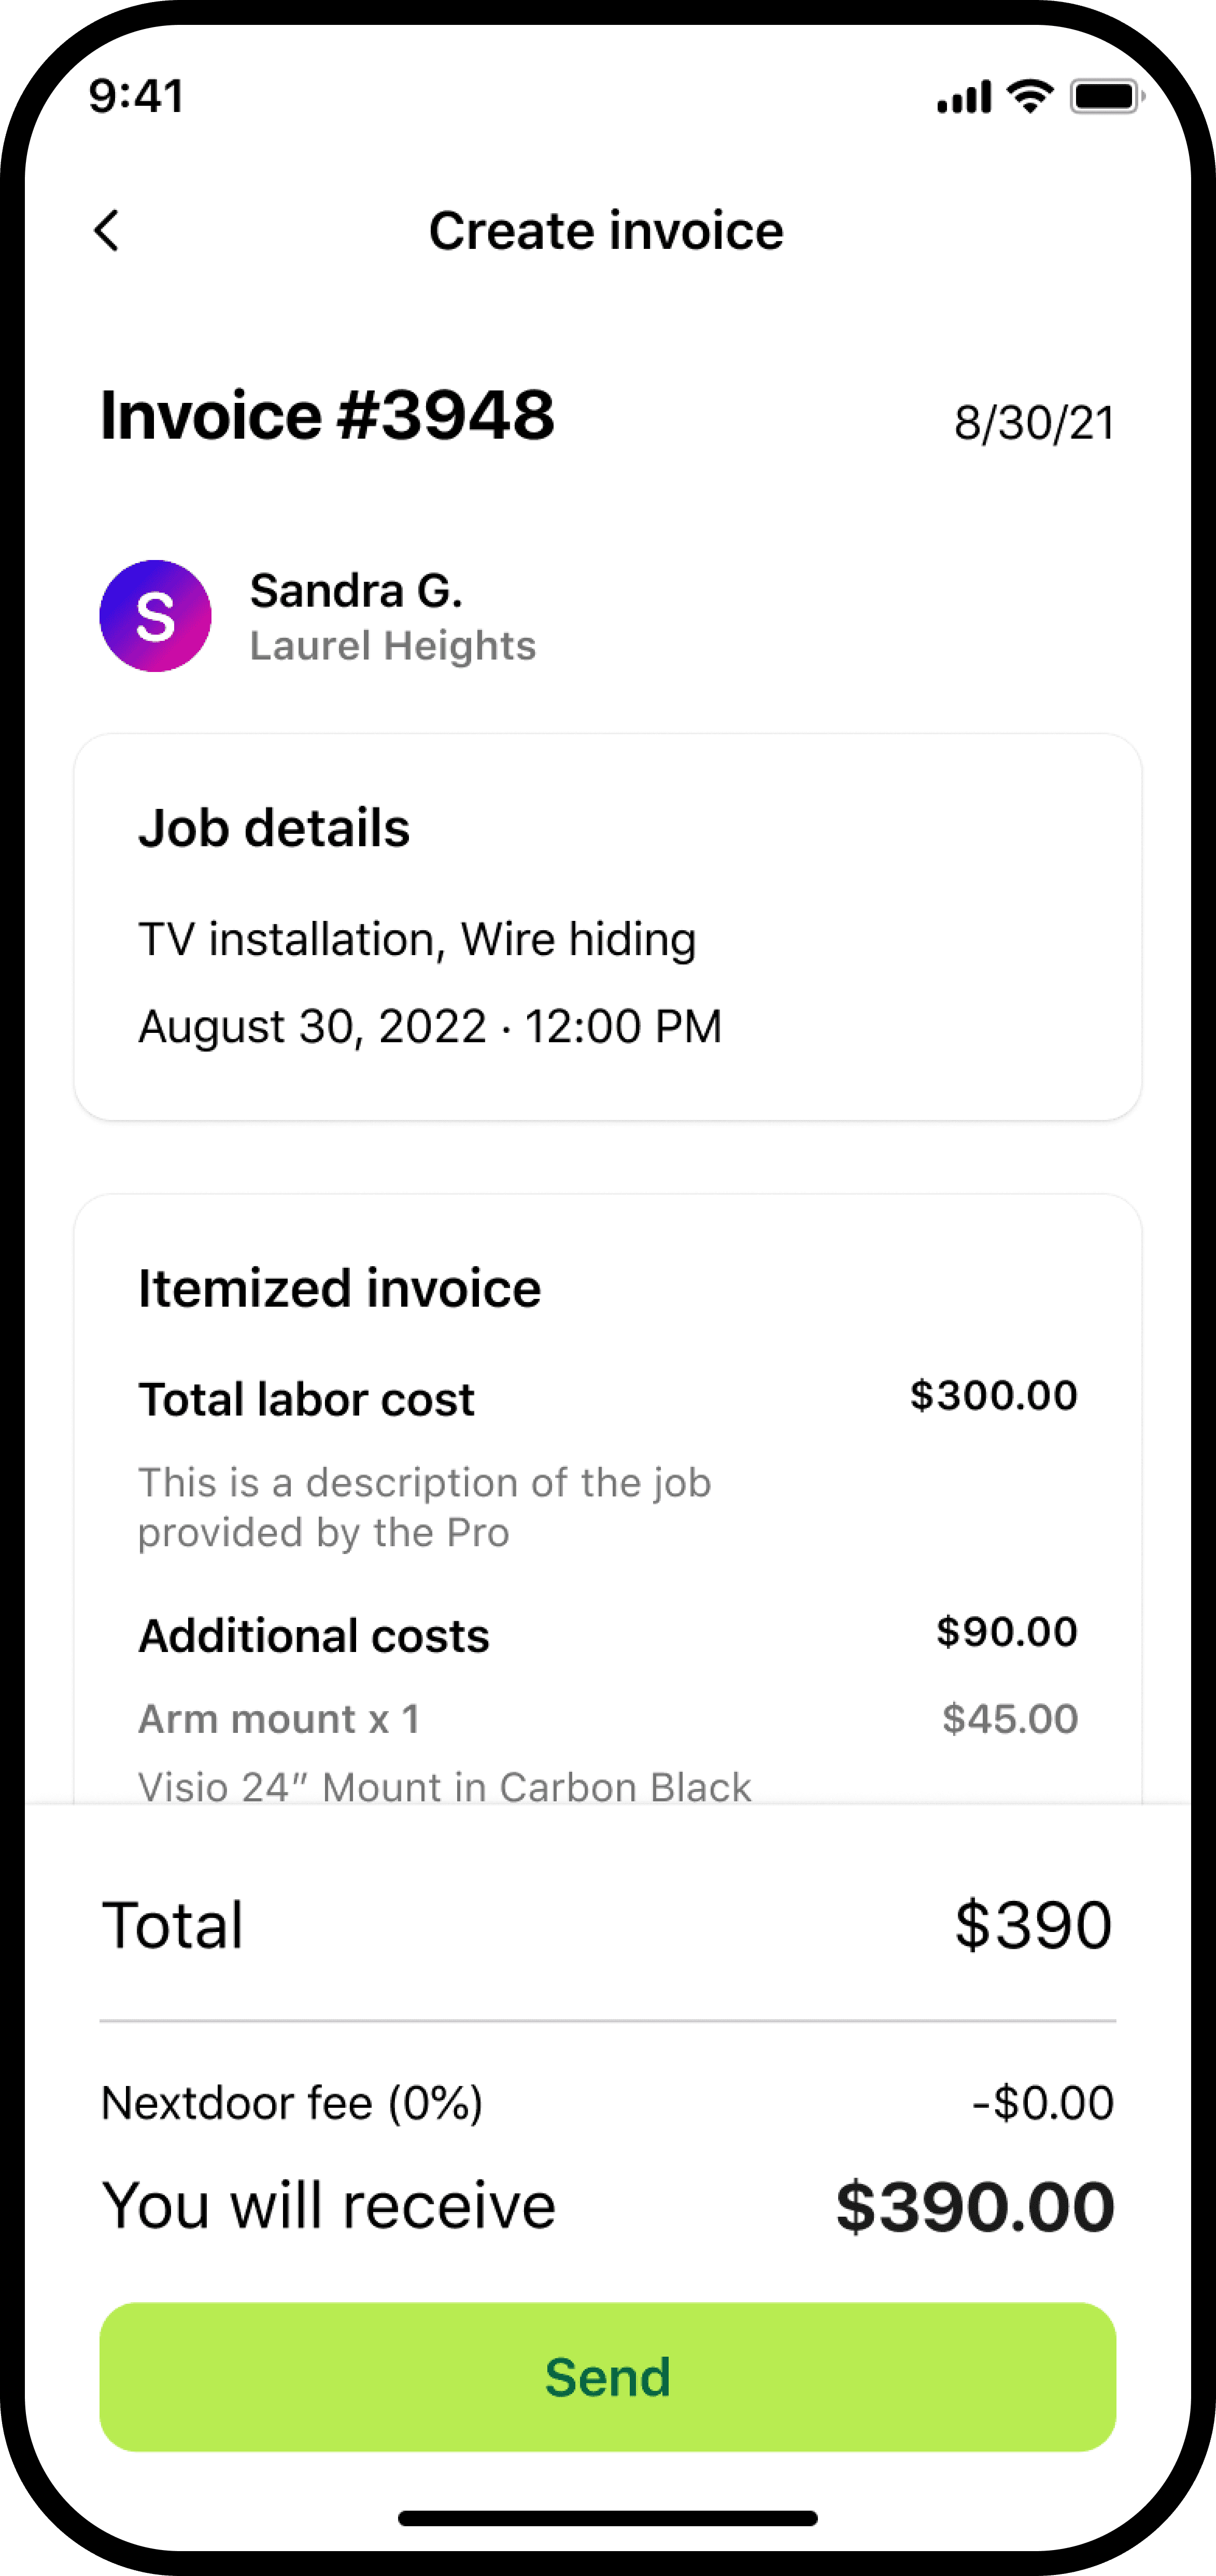
Task: Tap the $300.00 labor amount
Action: pos(994,1395)
